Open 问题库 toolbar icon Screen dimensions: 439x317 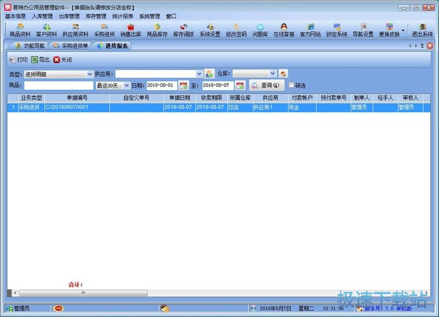tap(260, 30)
